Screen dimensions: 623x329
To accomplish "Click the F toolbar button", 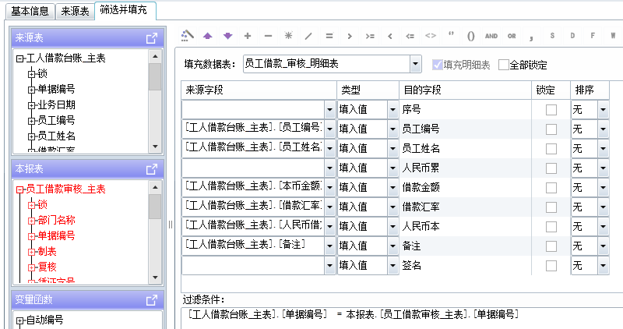I will tap(593, 36).
